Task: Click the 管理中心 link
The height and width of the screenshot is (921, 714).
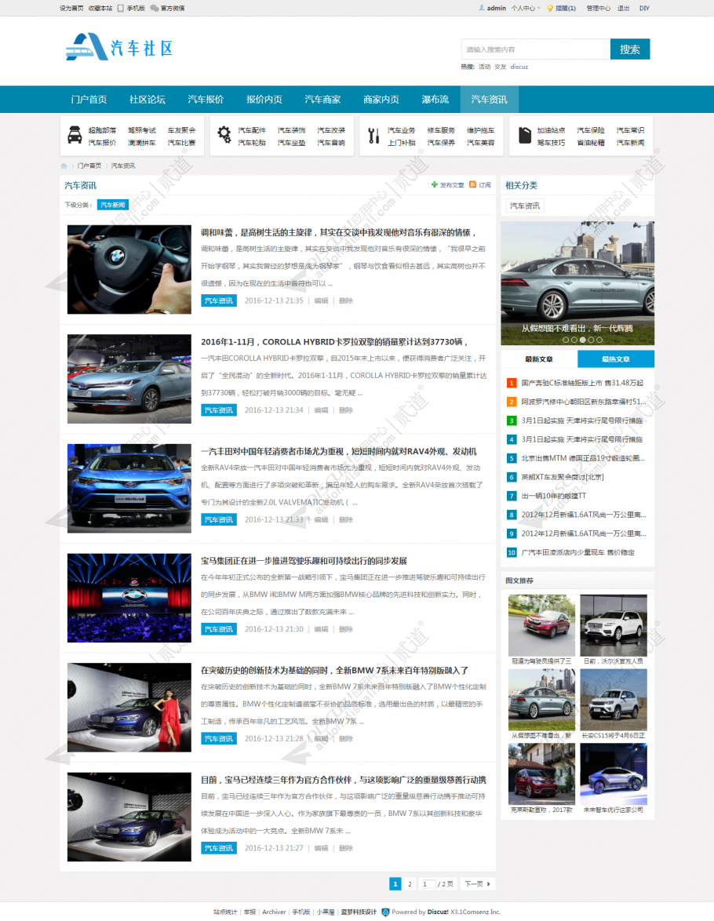Action: pyautogui.click(x=598, y=8)
